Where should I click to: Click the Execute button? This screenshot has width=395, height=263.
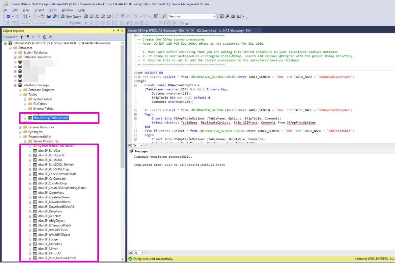point(73,23)
